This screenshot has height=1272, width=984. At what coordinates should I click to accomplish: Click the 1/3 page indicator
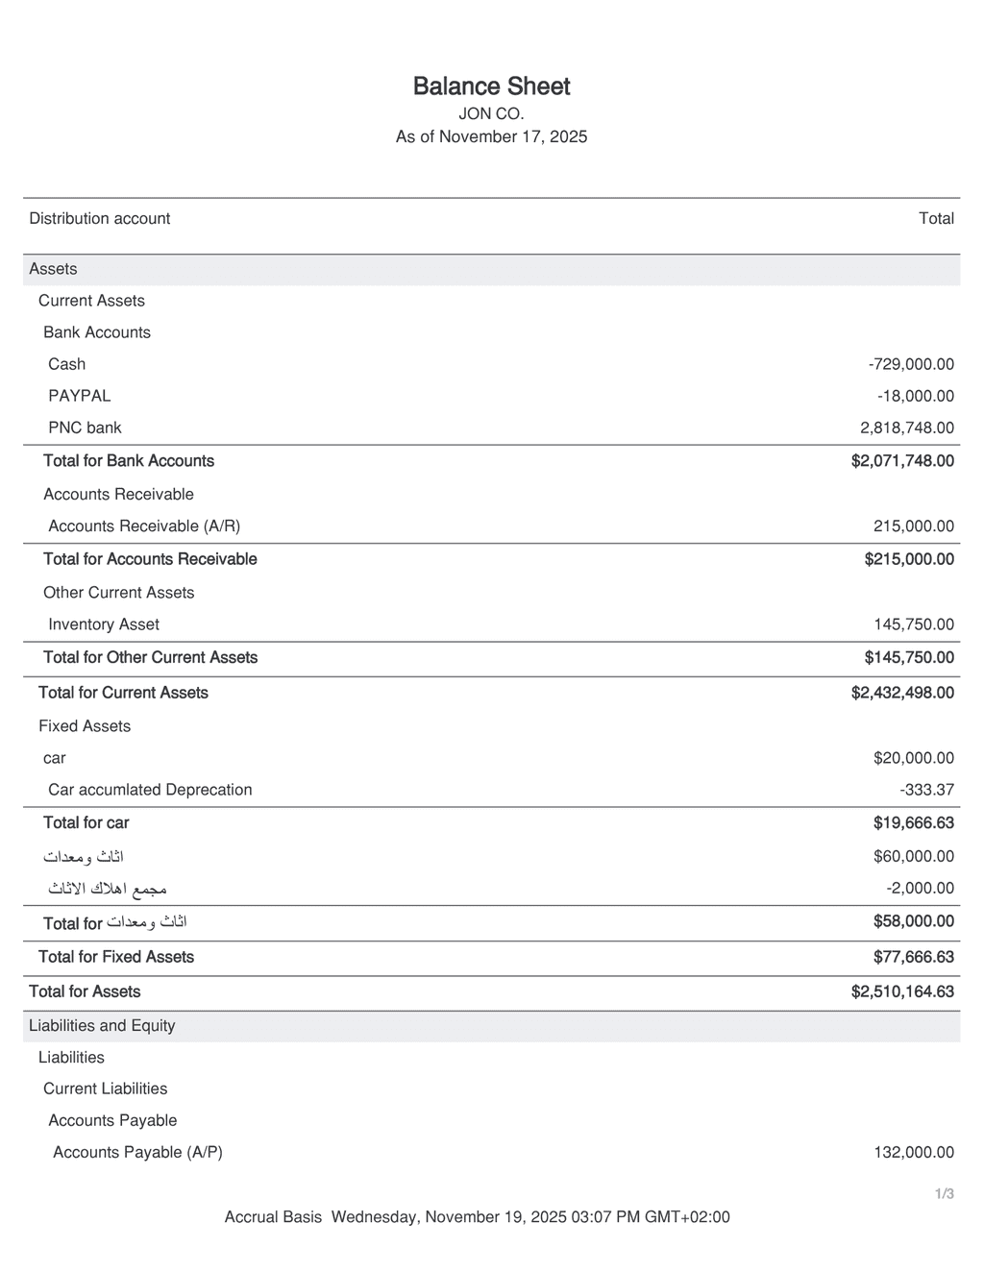click(945, 1194)
